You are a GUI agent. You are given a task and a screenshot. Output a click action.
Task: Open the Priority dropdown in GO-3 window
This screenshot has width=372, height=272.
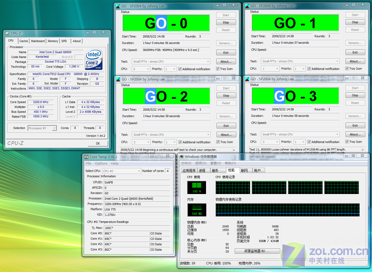pos(299,142)
